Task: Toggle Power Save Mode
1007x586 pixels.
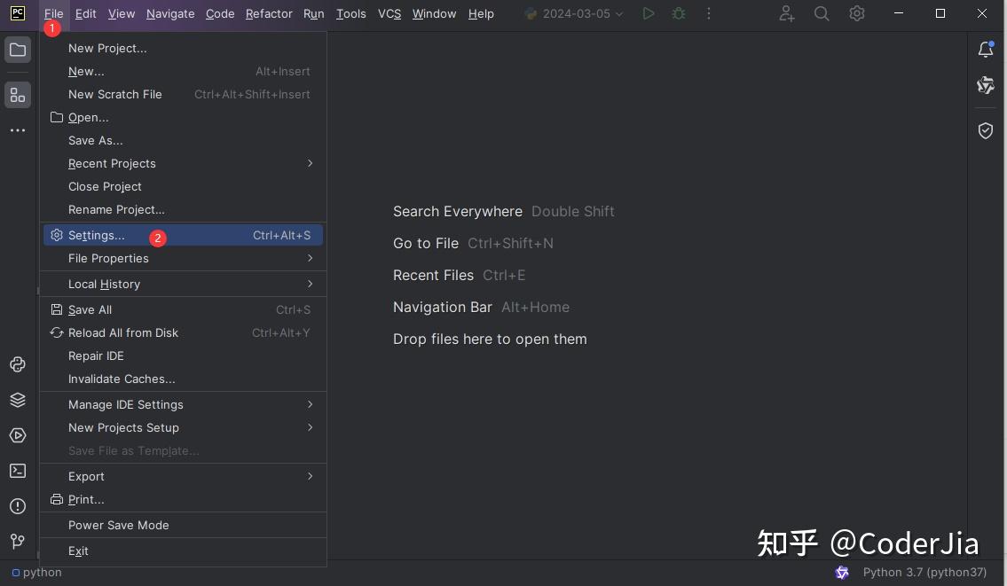Action: [x=183, y=526]
